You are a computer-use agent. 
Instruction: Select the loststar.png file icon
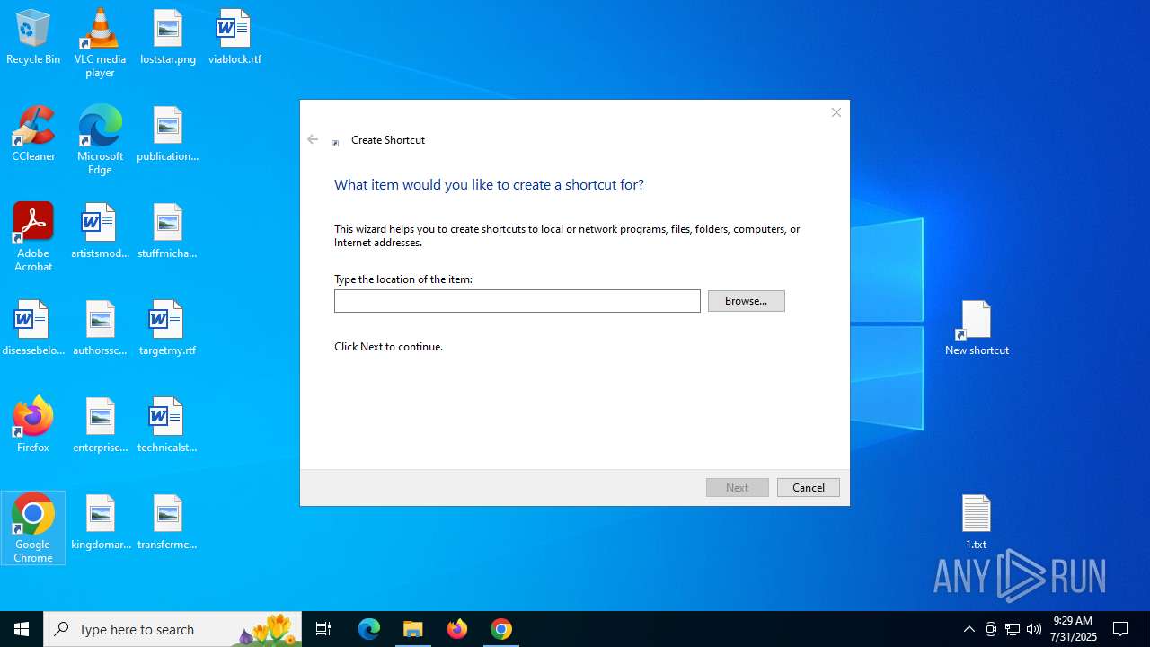click(168, 38)
